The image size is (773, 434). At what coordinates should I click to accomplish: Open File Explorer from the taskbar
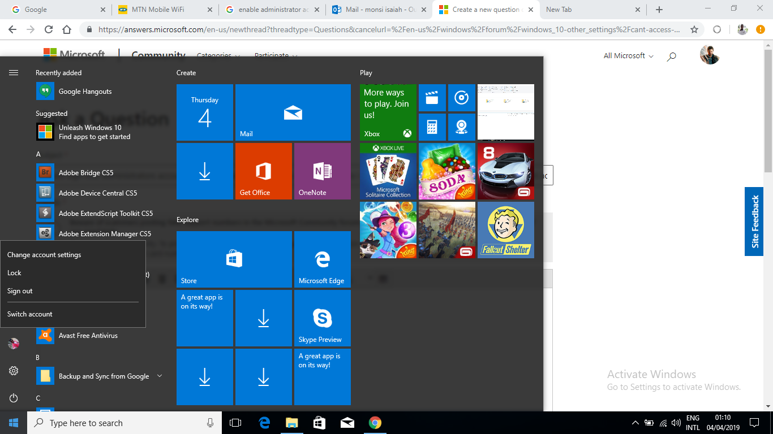[x=291, y=423]
